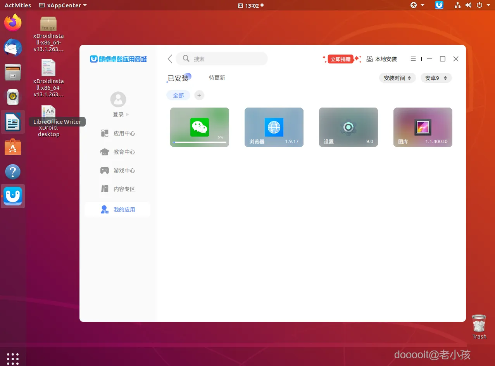Open the Files manager dock icon
This screenshot has height=366, width=495.
coord(13,72)
